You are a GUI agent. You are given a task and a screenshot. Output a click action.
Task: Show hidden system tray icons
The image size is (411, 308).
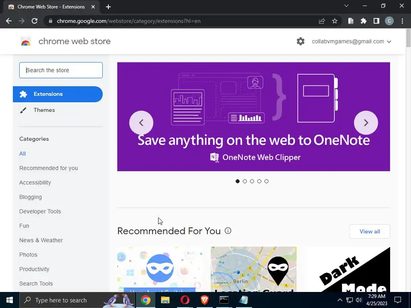click(340, 300)
